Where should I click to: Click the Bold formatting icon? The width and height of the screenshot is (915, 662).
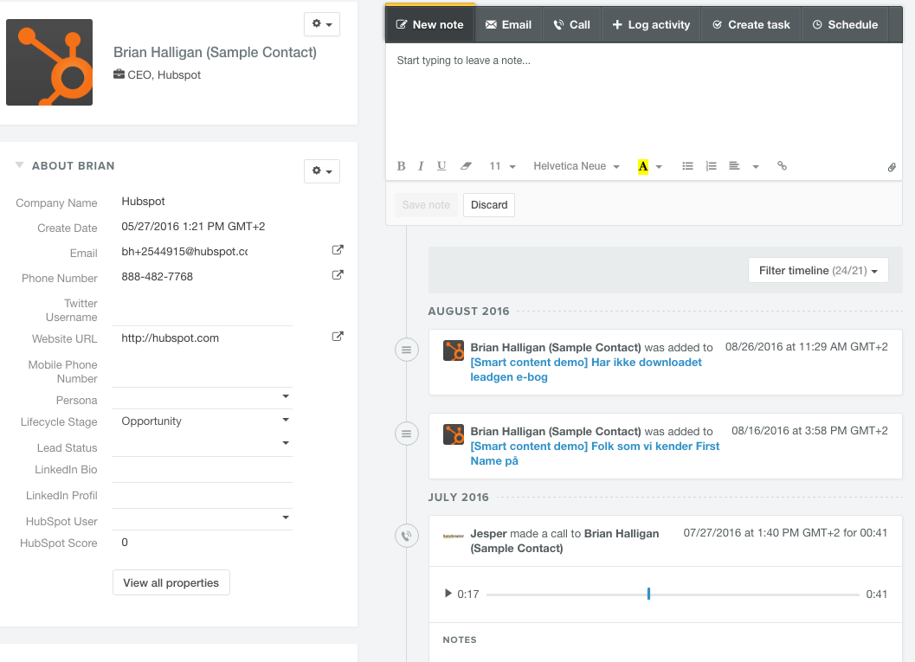click(x=401, y=166)
